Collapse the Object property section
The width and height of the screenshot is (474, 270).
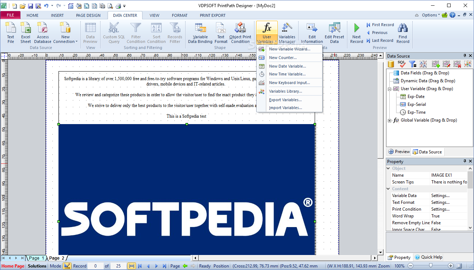coord(389,168)
